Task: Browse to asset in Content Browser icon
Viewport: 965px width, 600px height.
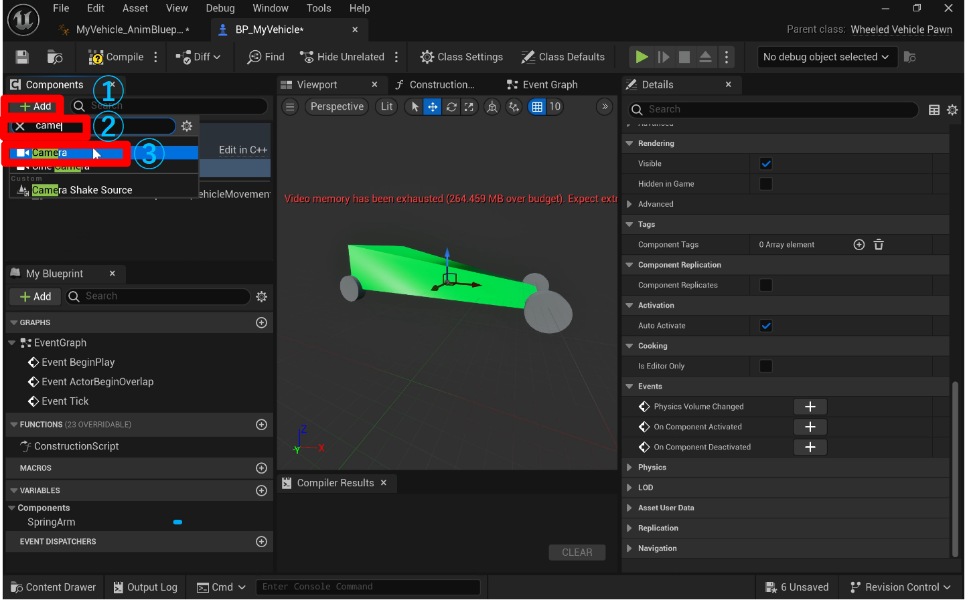Action: pos(55,57)
